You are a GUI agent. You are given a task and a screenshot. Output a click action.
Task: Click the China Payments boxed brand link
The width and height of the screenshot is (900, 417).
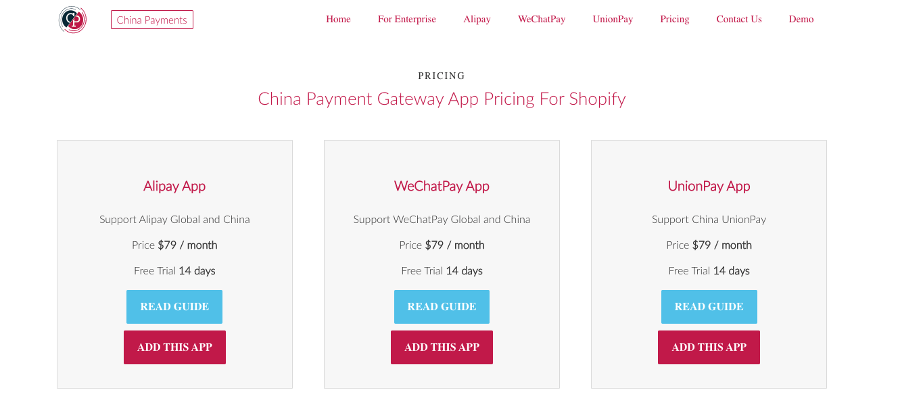152,20
